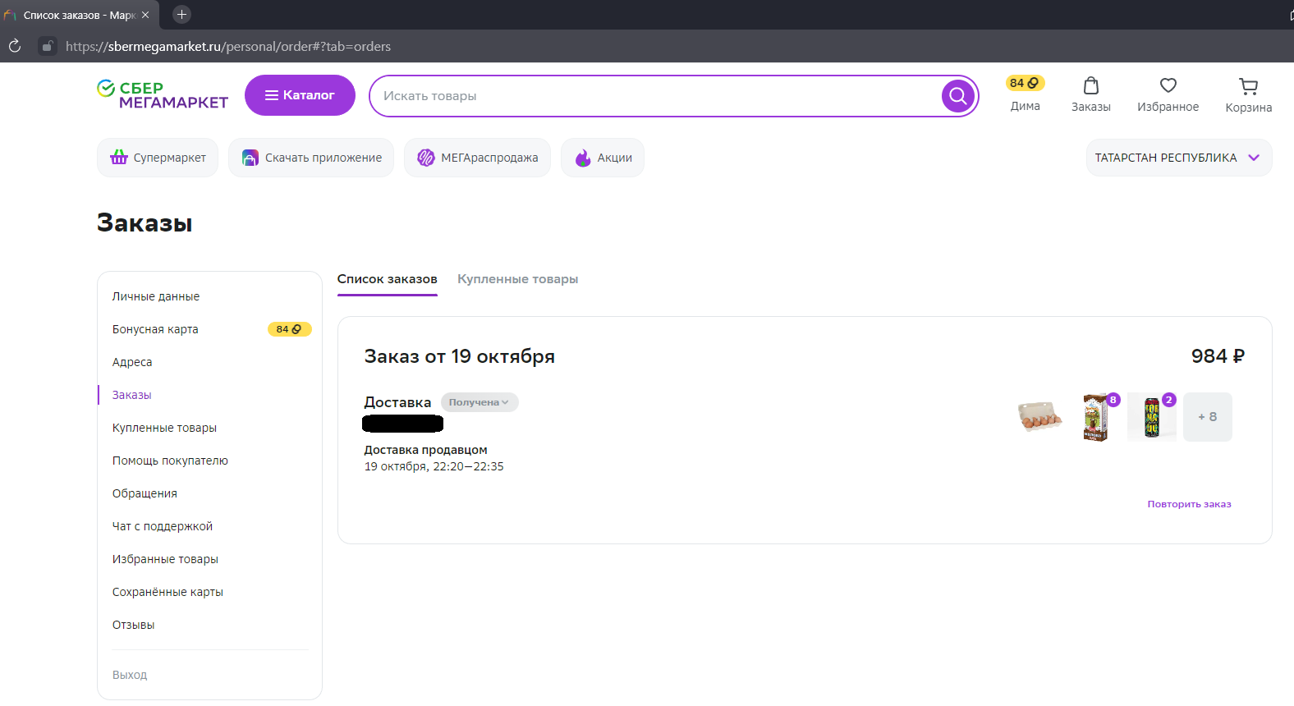Open the shopping cart icon
Image resolution: width=1294 pixels, height=706 pixels.
(x=1249, y=86)
